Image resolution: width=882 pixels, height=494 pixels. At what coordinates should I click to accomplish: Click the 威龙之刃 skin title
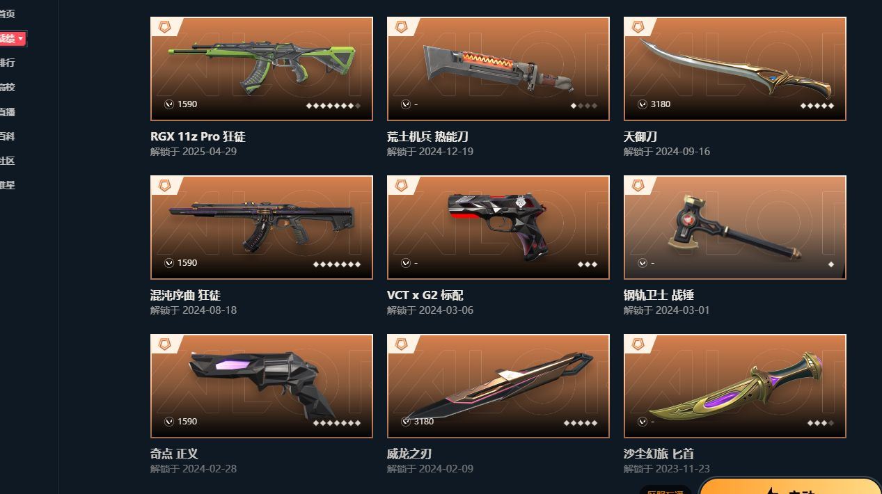tap(409, 454)
